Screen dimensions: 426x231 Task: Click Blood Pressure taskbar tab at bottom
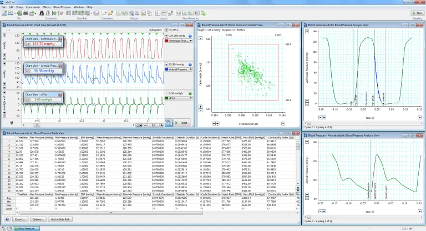[x=27, y=229]
